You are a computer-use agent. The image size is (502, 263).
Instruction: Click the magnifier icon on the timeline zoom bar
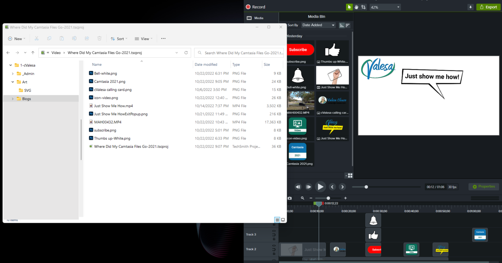click(x=302, y=198)
